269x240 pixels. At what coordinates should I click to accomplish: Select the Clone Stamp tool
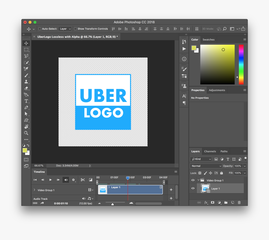click(26, 82)
